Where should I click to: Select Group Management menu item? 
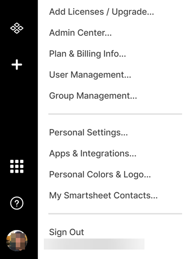pyautogui.click(x=93, y=96)
